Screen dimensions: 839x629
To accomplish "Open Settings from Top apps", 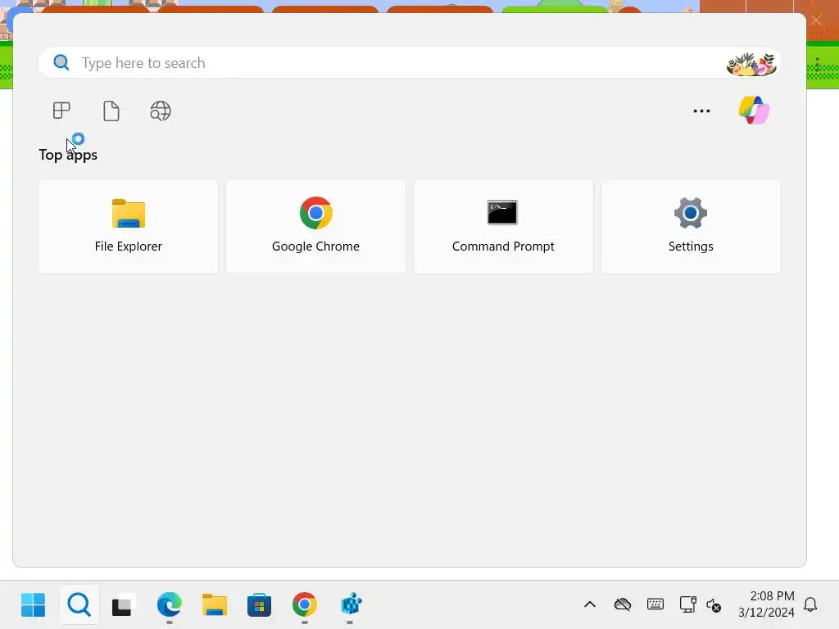I will [691, 226].
